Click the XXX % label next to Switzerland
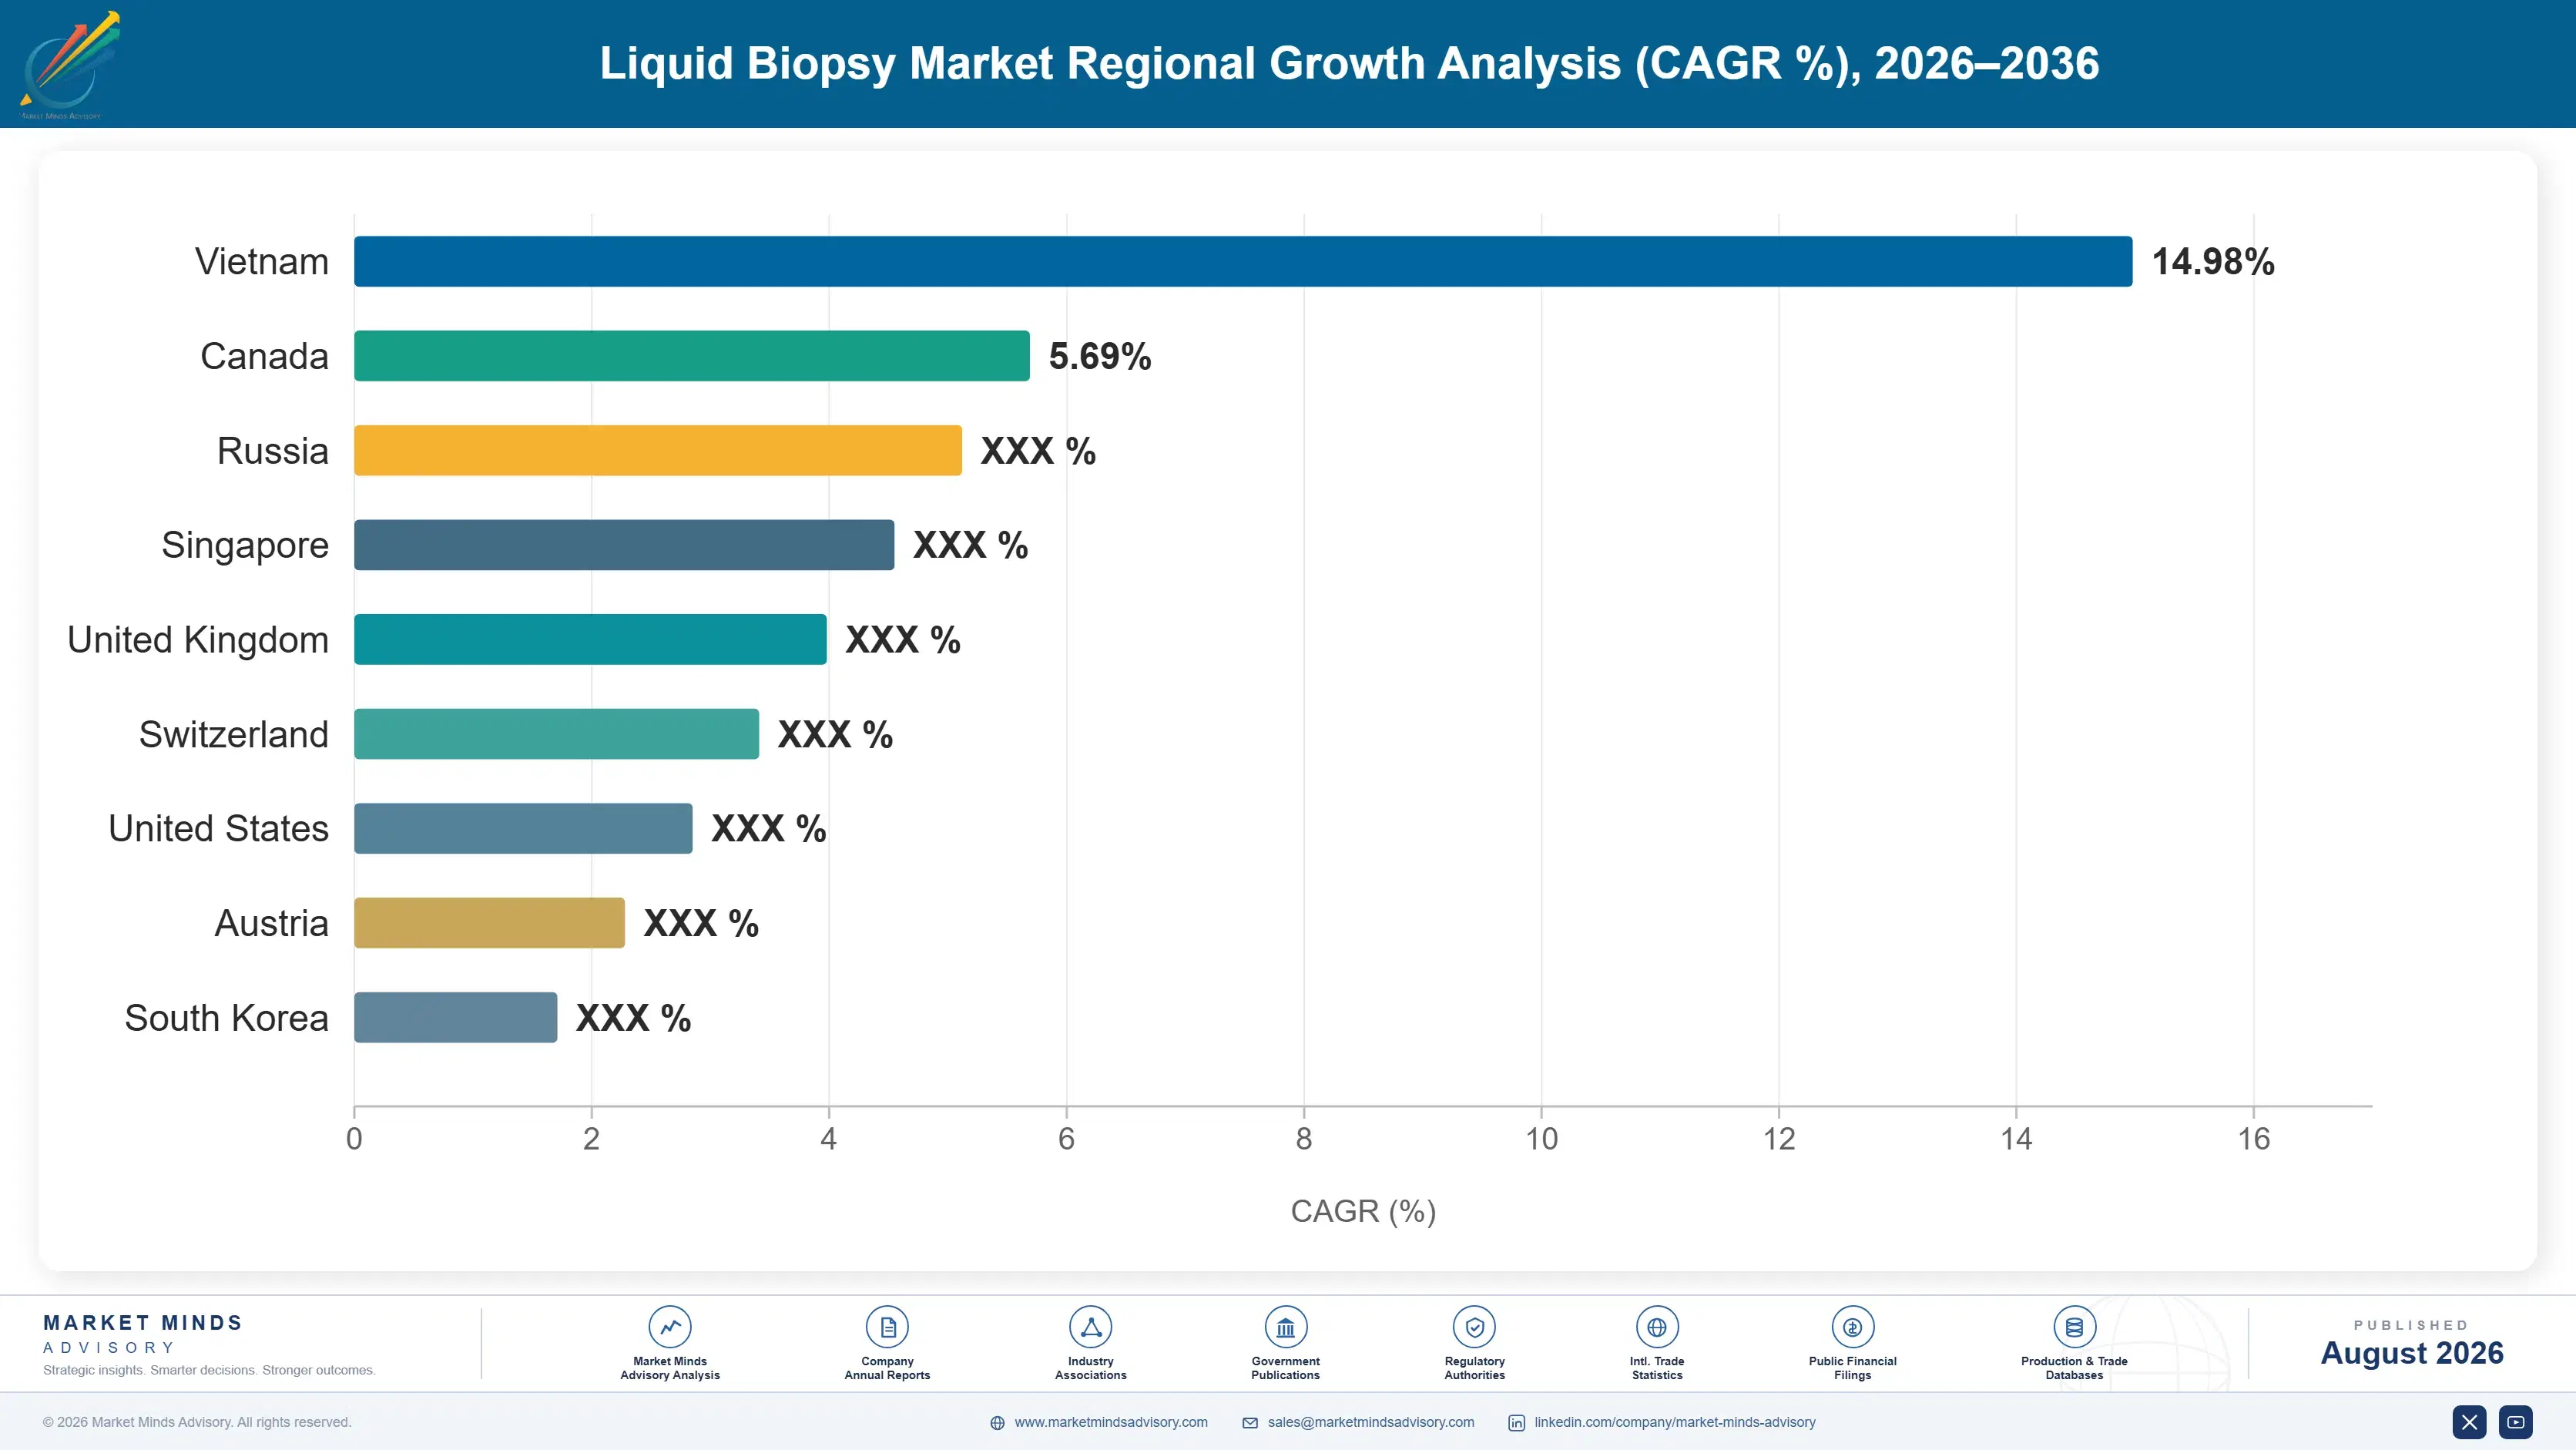This screenshot has width=2576, height=1450. pos(835,734)
